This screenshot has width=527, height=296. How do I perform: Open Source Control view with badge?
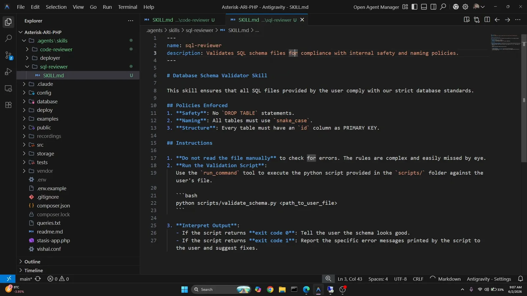coord(8,55)
